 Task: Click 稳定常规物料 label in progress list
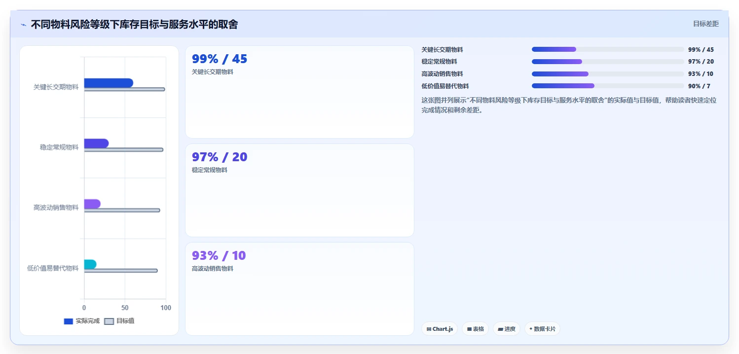[440, 62]
